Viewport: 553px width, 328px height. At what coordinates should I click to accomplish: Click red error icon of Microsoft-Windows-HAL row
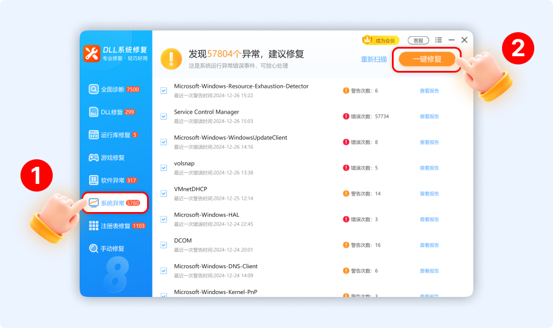tap(346, 220)
